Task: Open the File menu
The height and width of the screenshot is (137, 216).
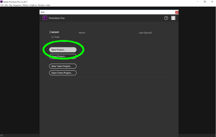Action: tap(2, 5)
